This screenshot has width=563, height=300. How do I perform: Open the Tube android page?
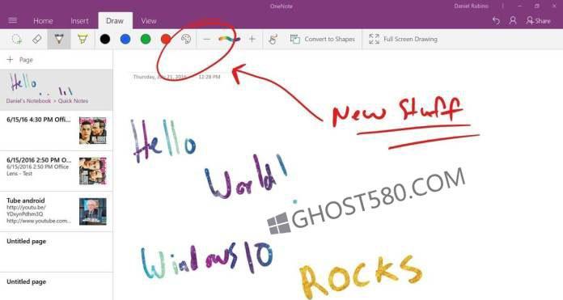[57, 211]
